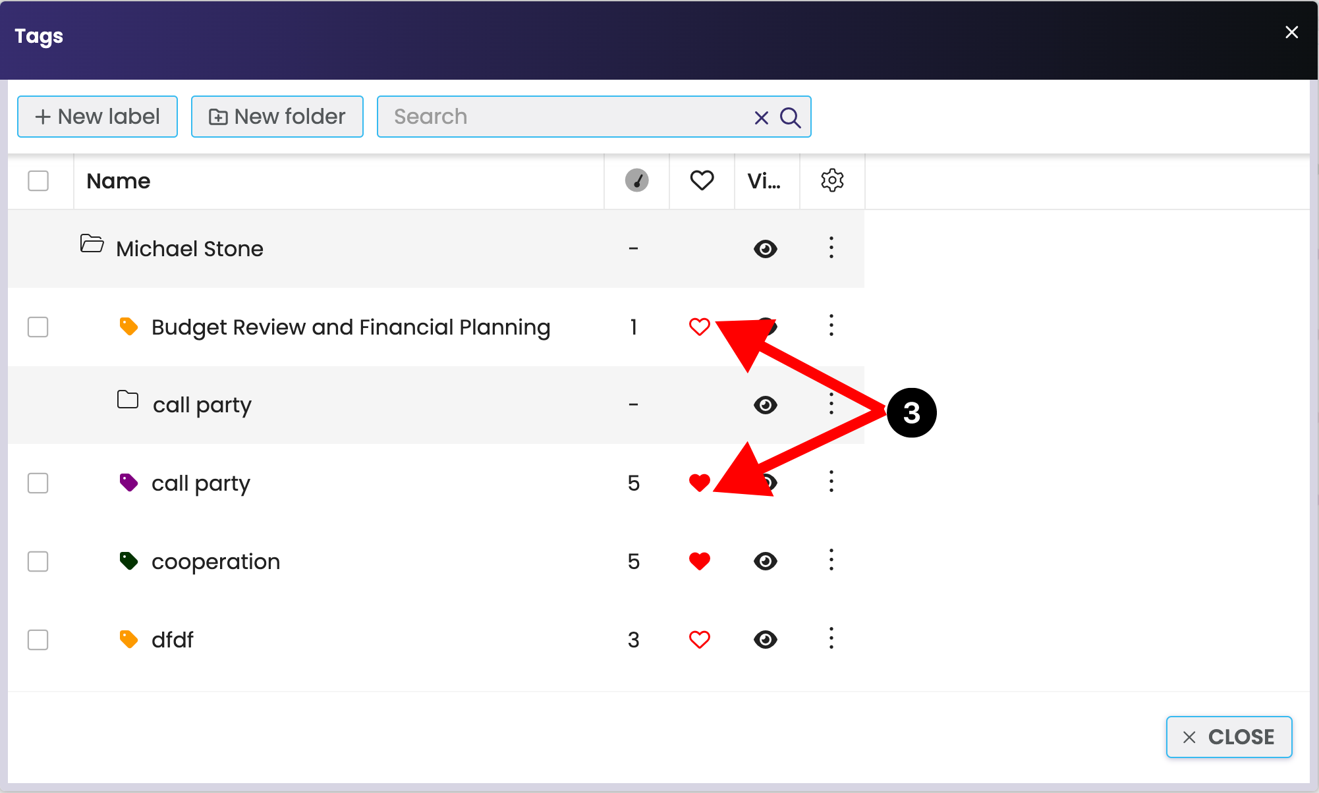This screenshot has width=1319, height=793.
Task: Click the usage count column header icon
Action: (636, 180)
